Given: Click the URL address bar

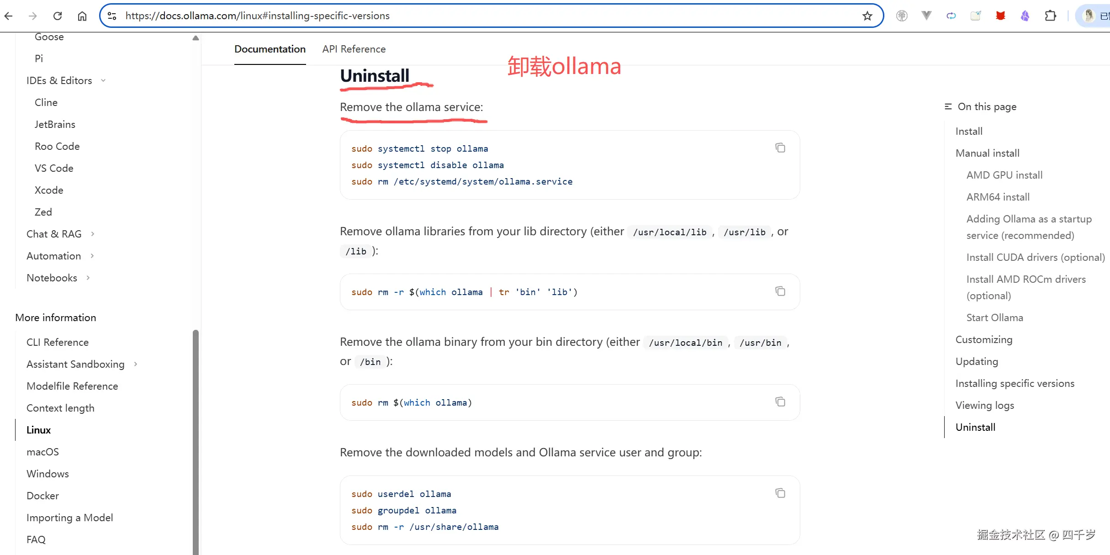Looking at the screenshot, I should (x=457, y=16).
